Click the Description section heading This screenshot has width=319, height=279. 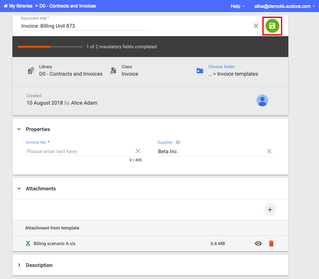(39, 265)
